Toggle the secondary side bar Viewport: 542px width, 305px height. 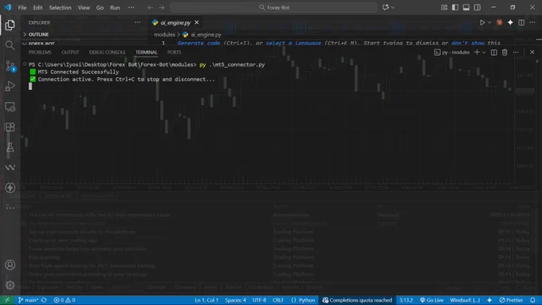pos(477,7)
